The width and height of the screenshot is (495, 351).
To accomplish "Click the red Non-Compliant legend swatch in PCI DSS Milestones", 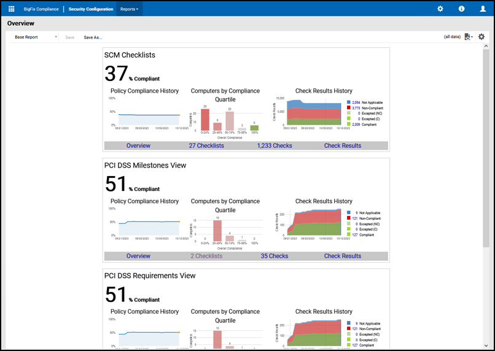I will click(349, 218).
